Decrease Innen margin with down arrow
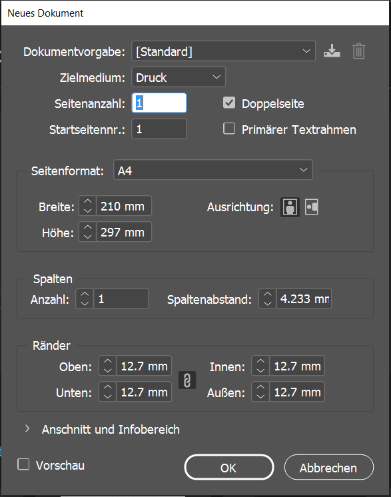 click(260, 371)
